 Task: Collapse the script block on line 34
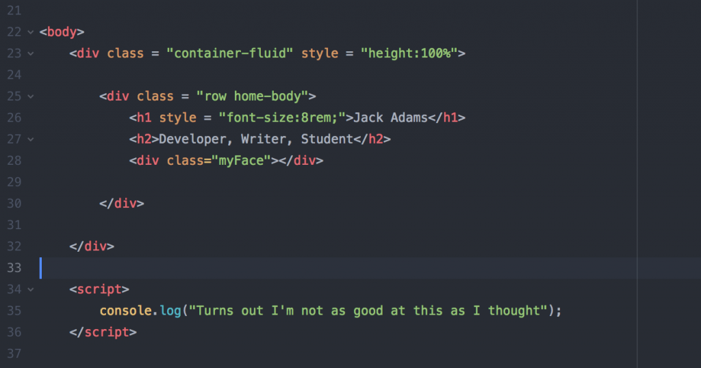pos(30,289)
